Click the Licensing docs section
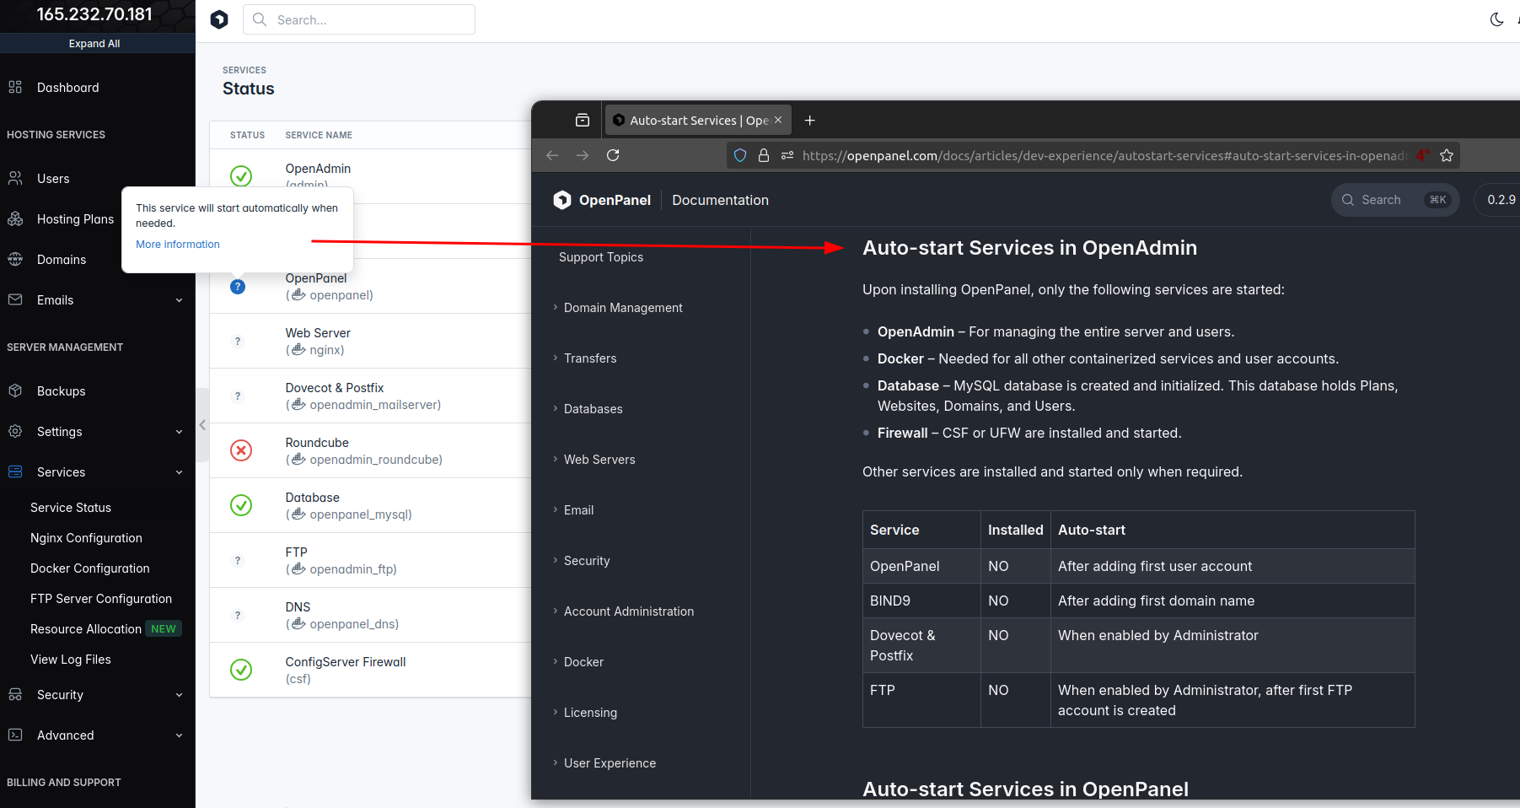The height and width of the screenshot is (808, 1520). point(590,713)
